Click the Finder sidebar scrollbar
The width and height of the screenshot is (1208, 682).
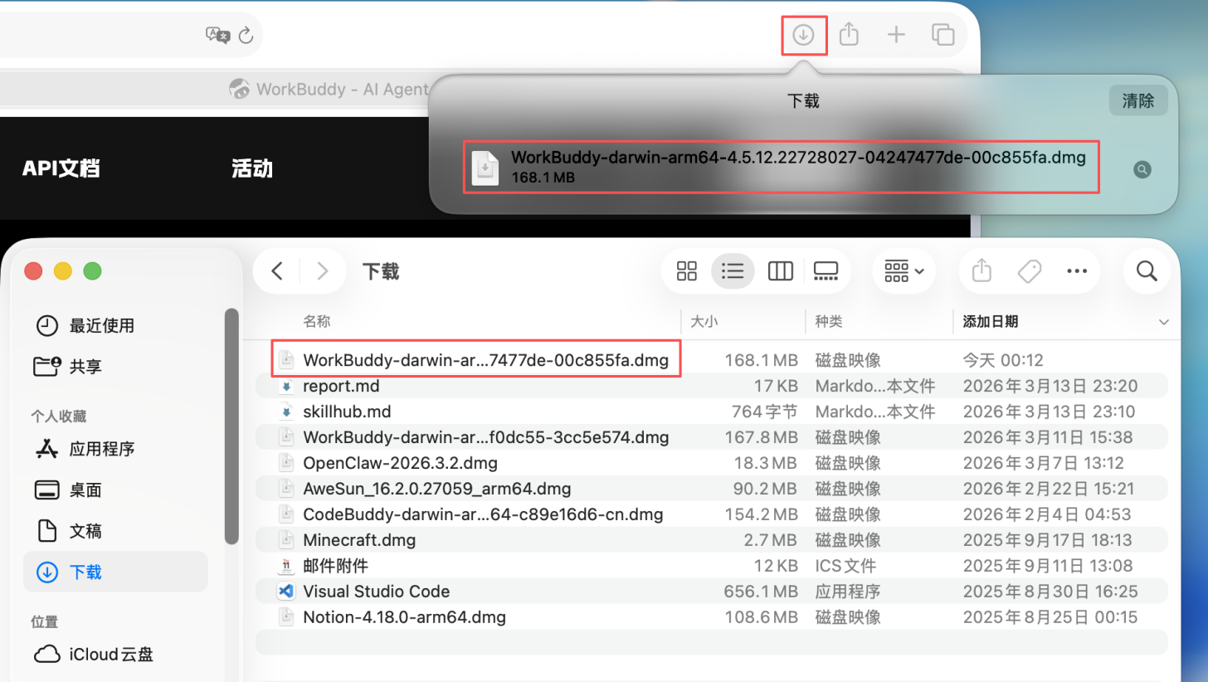(231, 426)
